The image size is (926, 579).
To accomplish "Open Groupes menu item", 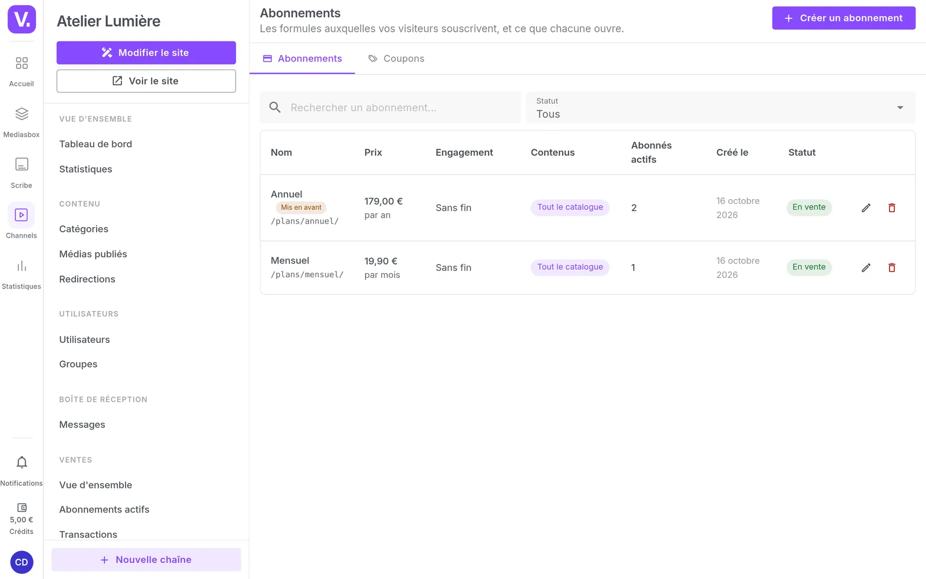I will [x=78, y=364].
